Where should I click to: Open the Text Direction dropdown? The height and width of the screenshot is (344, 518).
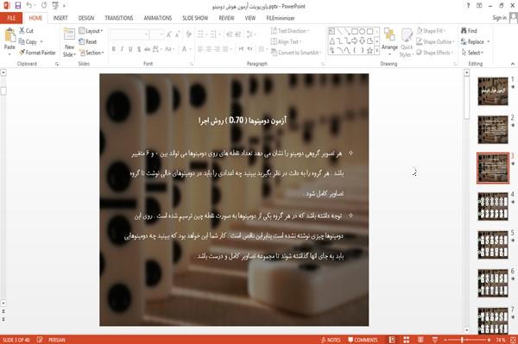290,31
